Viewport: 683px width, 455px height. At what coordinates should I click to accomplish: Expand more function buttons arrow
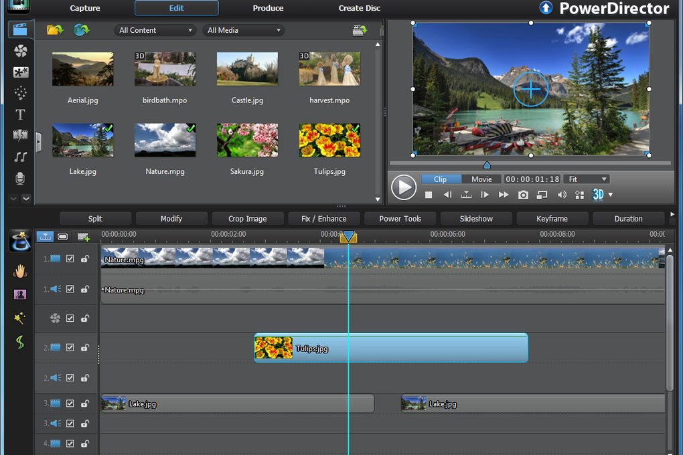672,214
